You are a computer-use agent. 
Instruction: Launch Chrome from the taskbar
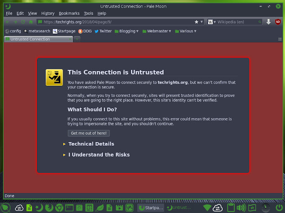coord(59,208)
